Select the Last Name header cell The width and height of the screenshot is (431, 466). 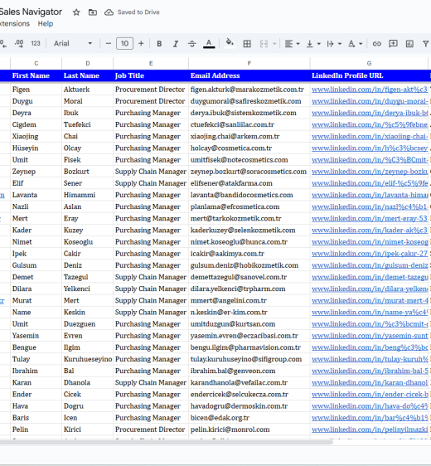click(x=88, y=75)
